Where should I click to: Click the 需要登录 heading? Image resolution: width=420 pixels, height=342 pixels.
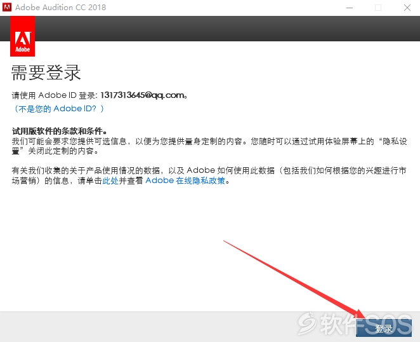(46, 72)
